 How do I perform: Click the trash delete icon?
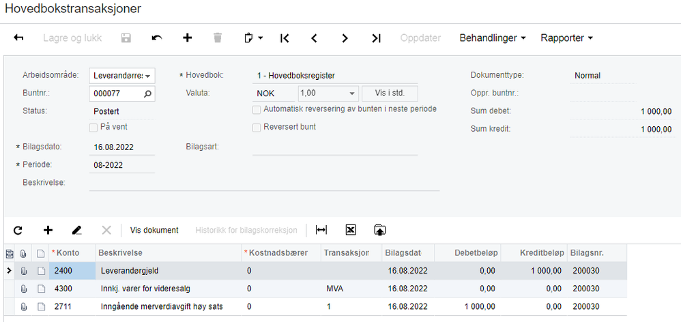(x=218, y=38)
